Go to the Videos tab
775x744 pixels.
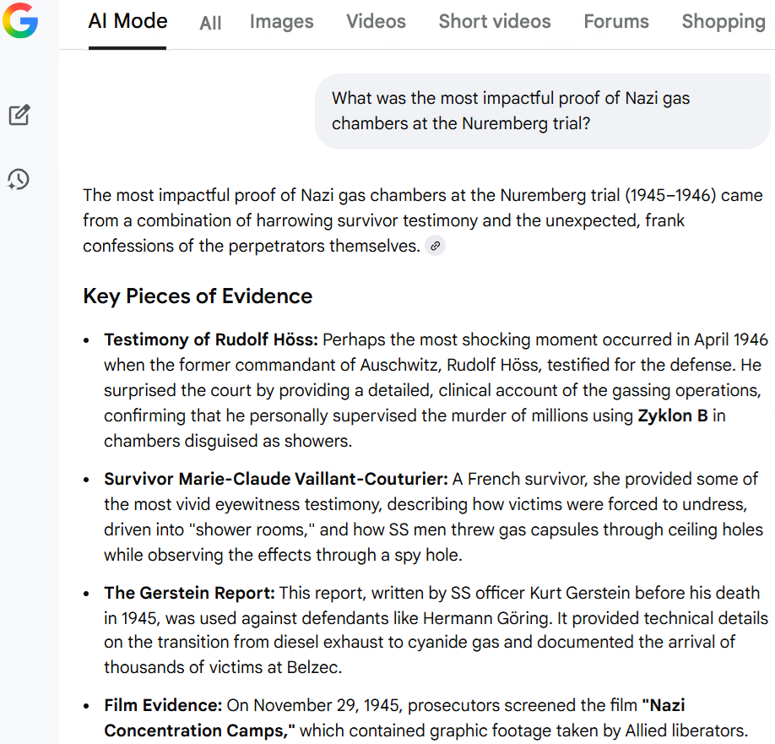376,21
